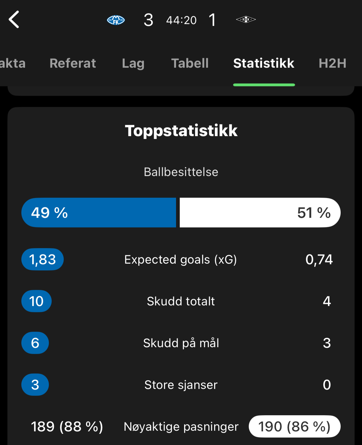Open the Tabell tab
The image size is (362, 445).
(190, 63)
